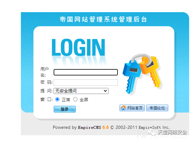Focus the 密码 password input field
Viewport: 193px width, 141px height.
86,82
